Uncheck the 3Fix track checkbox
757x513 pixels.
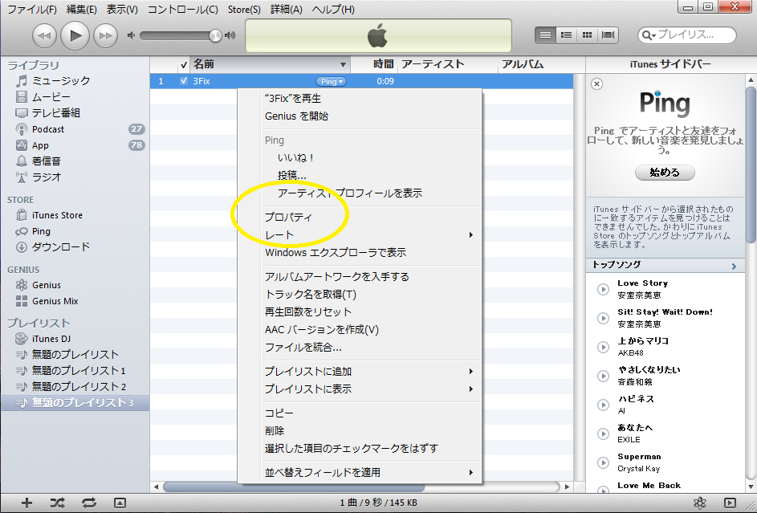tap(184, 81)
